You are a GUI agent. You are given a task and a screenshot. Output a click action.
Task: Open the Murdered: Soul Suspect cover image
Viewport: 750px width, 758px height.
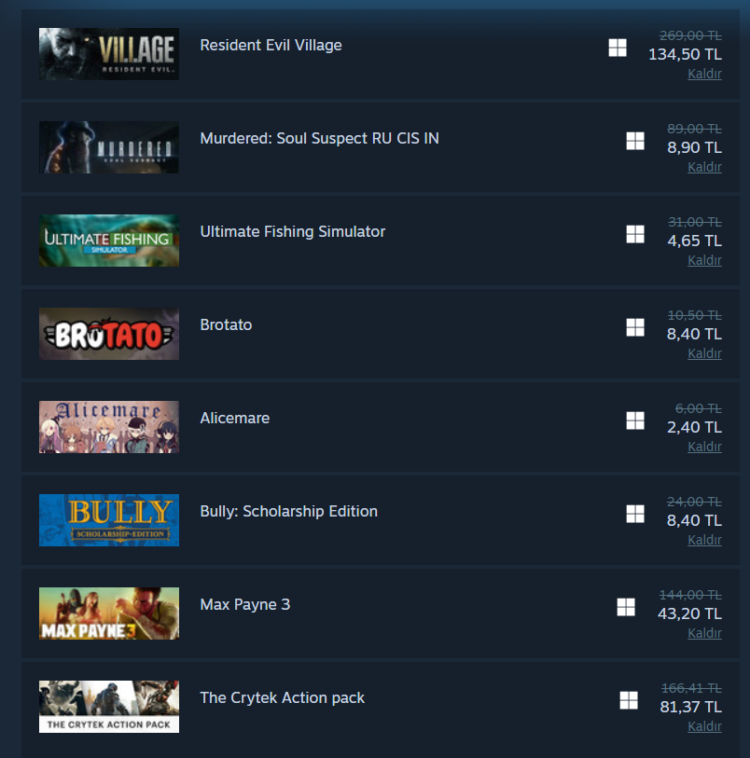click(109, 147)
